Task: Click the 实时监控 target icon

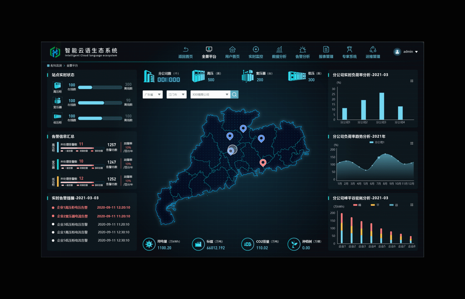Action: tap(256, 50)
